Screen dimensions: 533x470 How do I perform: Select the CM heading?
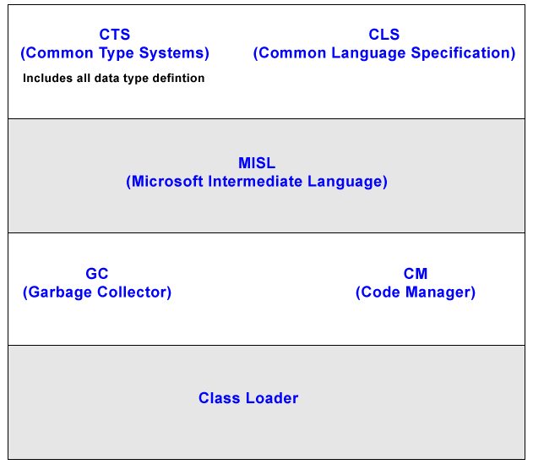416,273
